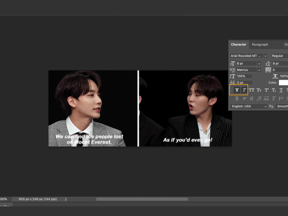Click the Metrics kerning field
Viewport: 288px width, 216px height.
point(247,70)
